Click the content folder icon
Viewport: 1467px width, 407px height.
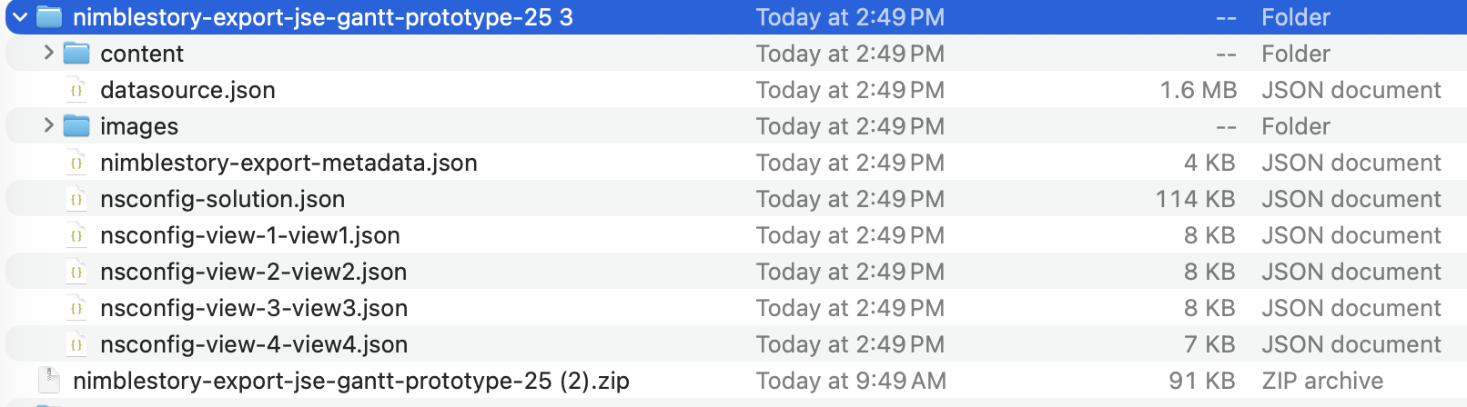tap(76, 54)
